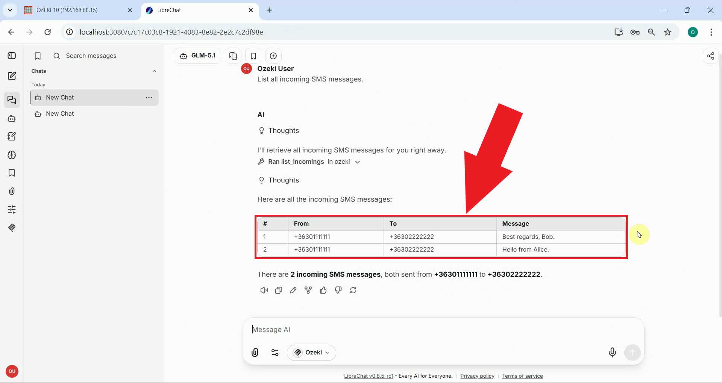Toggle the sidebar panel icon
This screenshot has width=722, height=383.
tap(12, 56)
